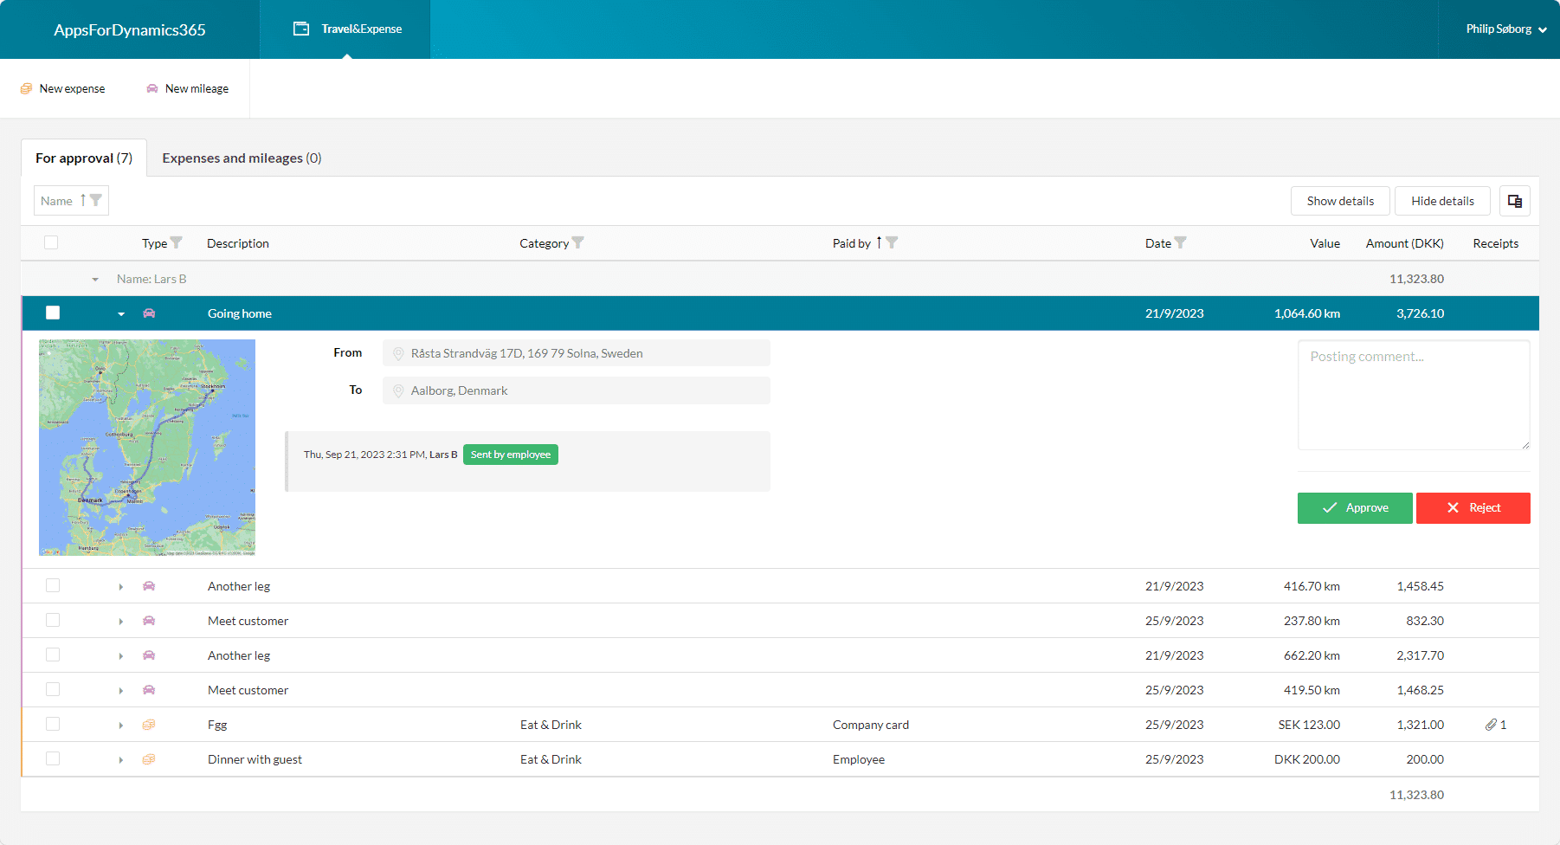Reject the Going home mileage

coord(1473,508)
